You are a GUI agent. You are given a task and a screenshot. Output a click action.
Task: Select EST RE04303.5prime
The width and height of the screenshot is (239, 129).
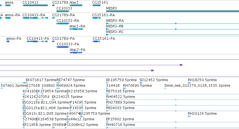[x=172, y=111]
